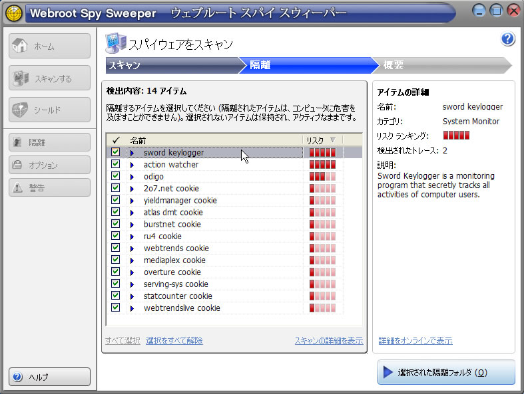
Task: Uncheck serving-sys cookie checkbox
Action: coord(116,284)
